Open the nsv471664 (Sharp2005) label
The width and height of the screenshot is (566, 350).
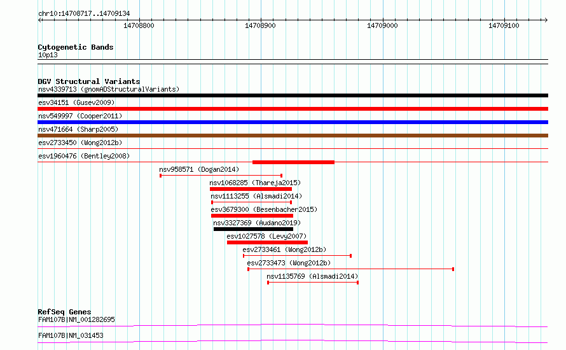coord(78,129)
